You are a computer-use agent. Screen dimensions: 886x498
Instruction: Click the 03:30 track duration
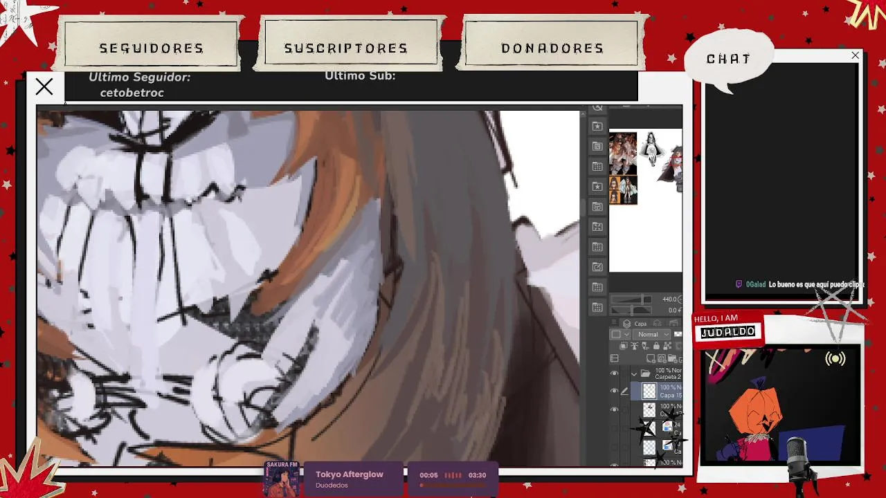click(477, 475)
